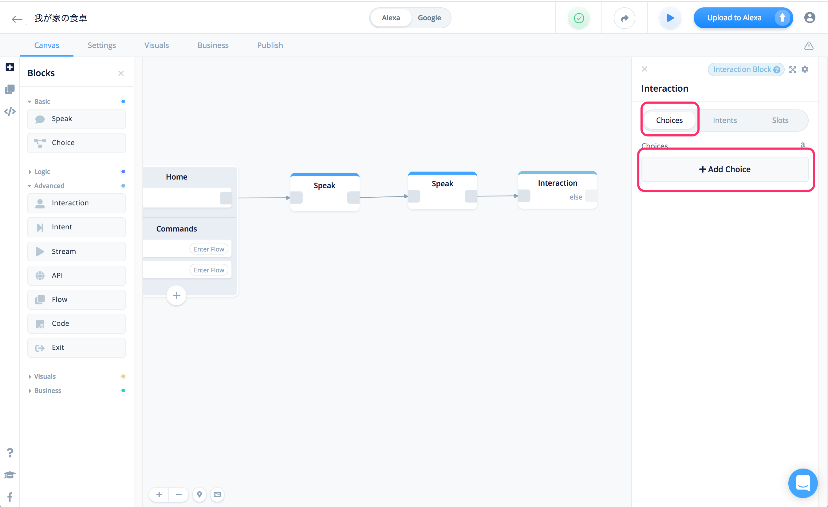The image size is (828, 507).
Task: Collapse the Advanced blocks section
Action: click(x=49, y=186)
